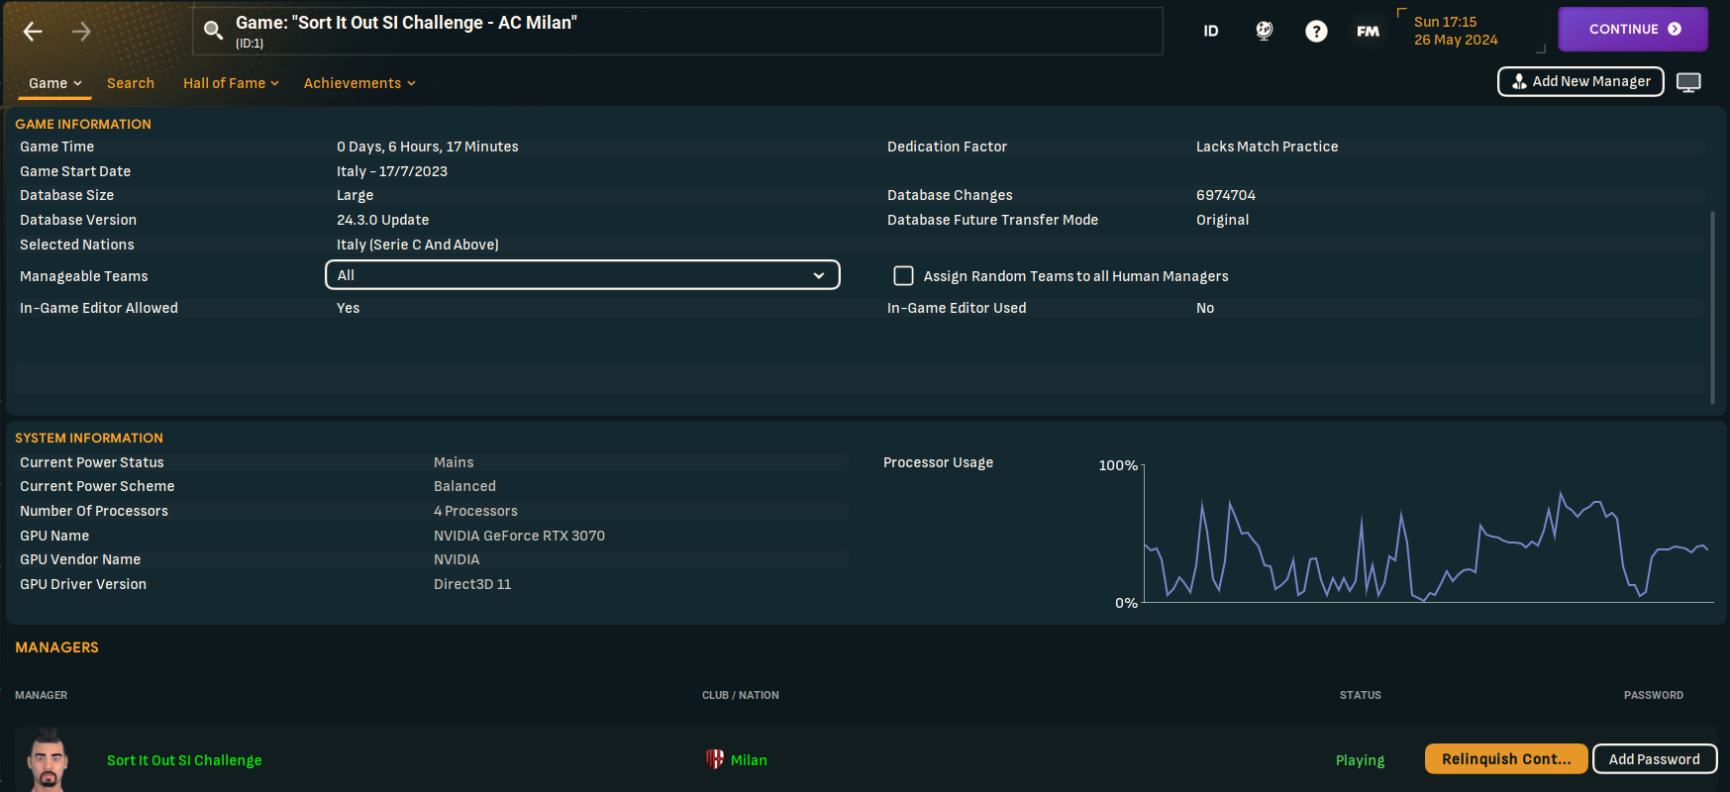Screen dimensions: 1730x792
Task: Click the '6974704' database changes value
Action: 1226,195
